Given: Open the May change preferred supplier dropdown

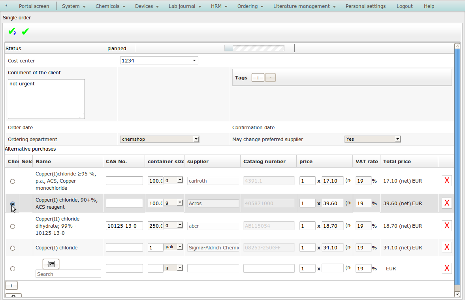Looking at the screenshot, I should 373,139.
